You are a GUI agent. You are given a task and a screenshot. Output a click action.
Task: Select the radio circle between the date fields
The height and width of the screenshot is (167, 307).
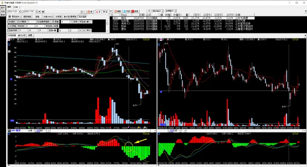click(22, 12)
